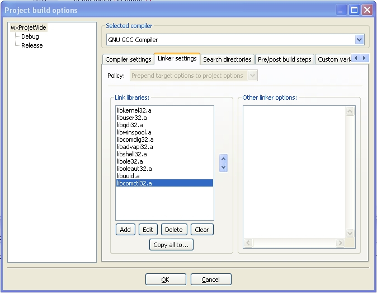Click Add to add a link library
Image resolution: width=377 pixels, height=293 pixels.
(125, 230)
